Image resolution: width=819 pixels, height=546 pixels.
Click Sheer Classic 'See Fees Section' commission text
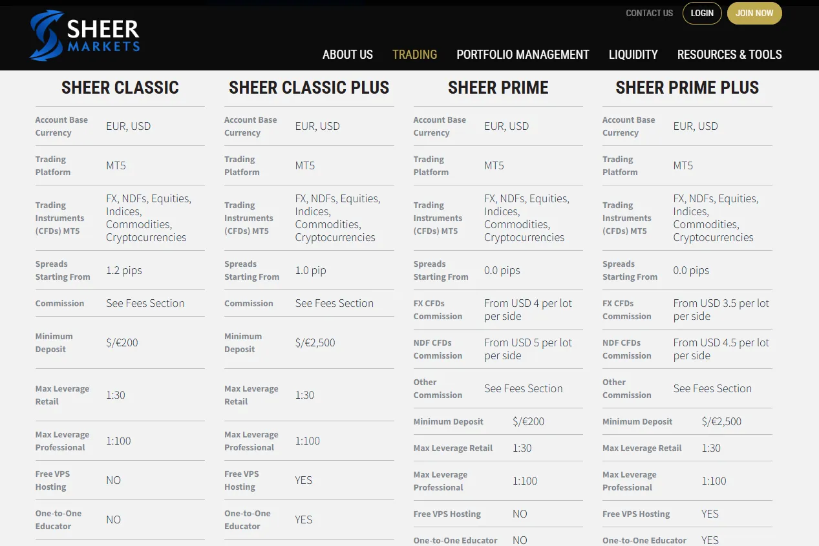coord(145,303)
